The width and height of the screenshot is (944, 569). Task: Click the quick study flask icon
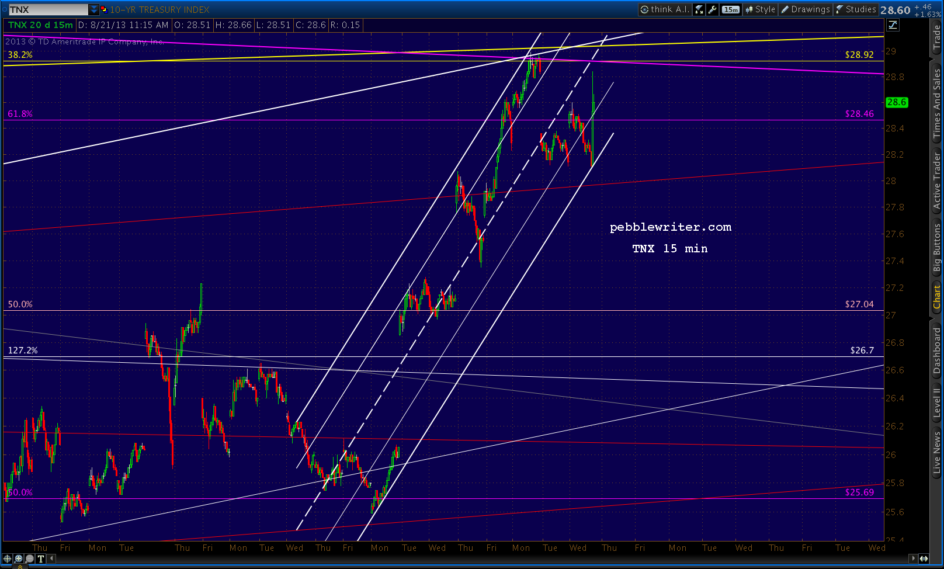(699, 9)
